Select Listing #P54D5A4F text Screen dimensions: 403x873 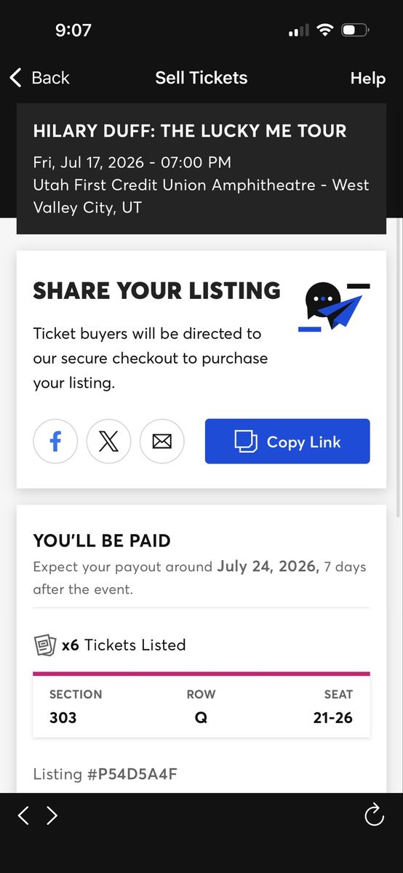pyautogui.click(x=105, y=774)
